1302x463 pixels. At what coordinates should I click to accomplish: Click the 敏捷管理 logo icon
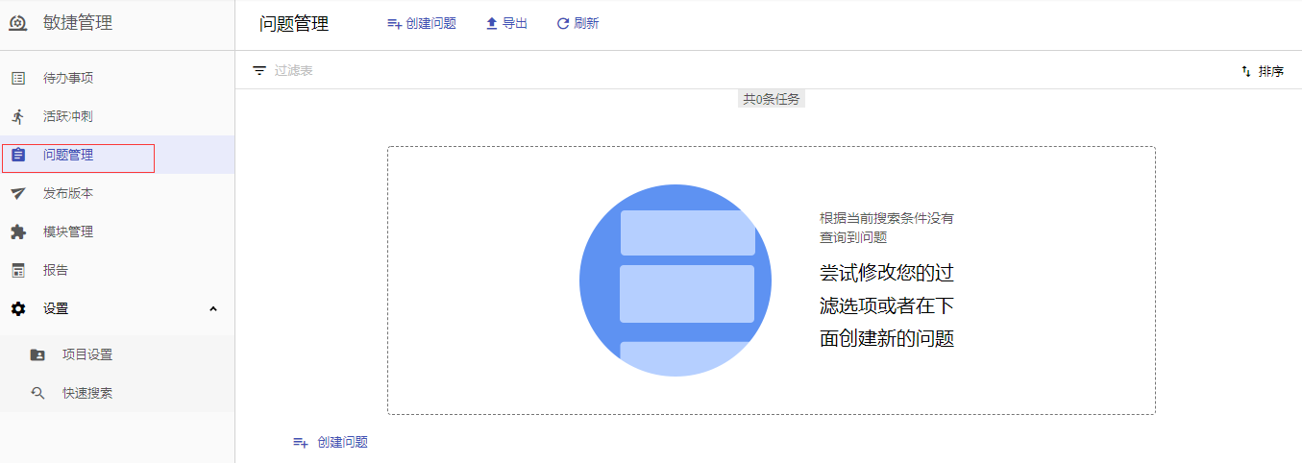coord(18,23)
